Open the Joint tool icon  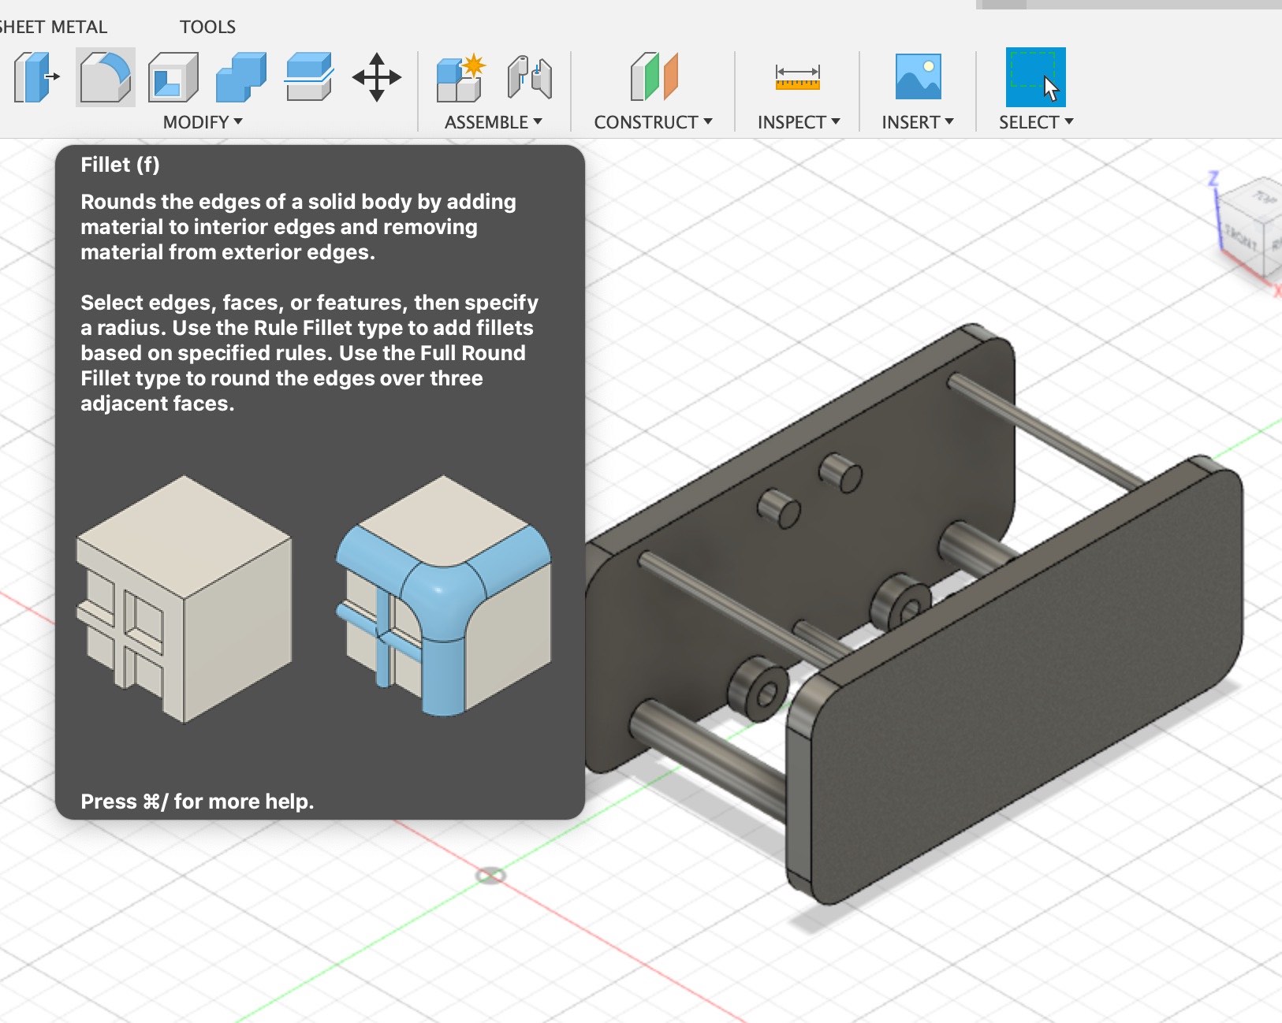pos(530,77)
